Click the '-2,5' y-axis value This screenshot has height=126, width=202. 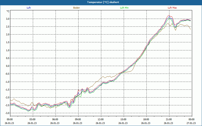(8, 105)
